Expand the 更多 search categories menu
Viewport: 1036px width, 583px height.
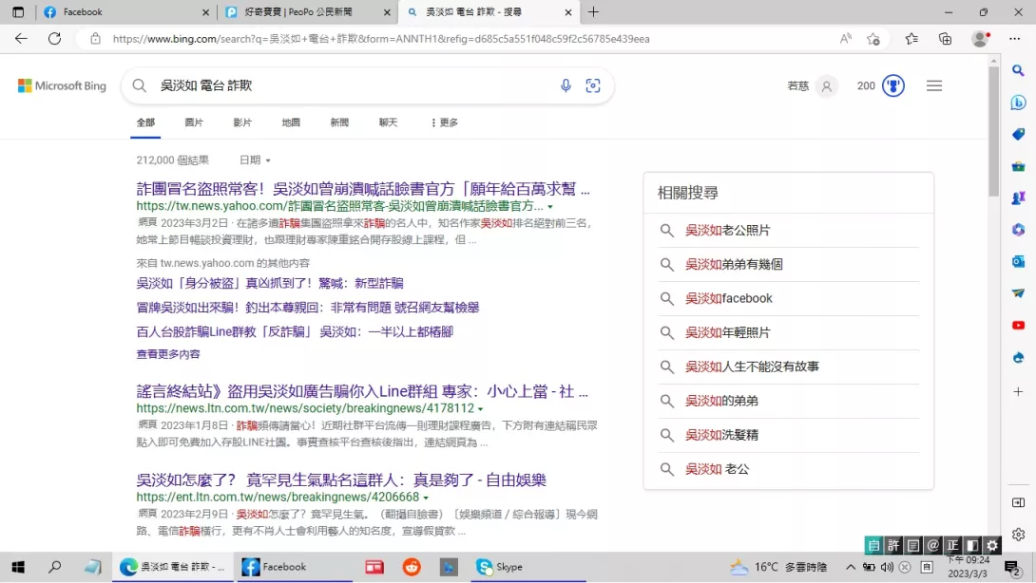(x=445, y=122)
